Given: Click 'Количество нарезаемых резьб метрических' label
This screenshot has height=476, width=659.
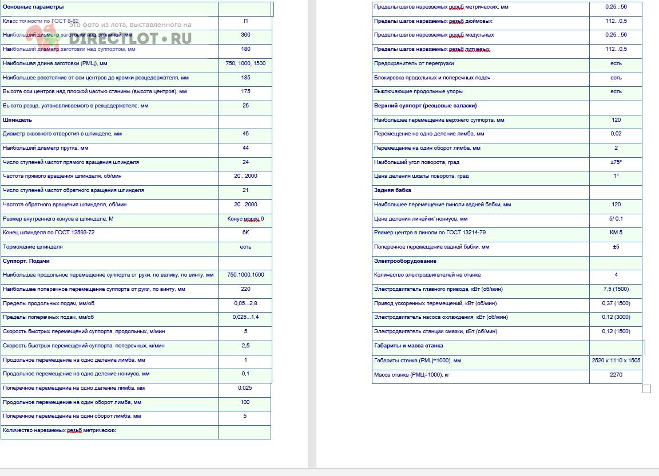Looking at the screenshot, I should [59, 431].
